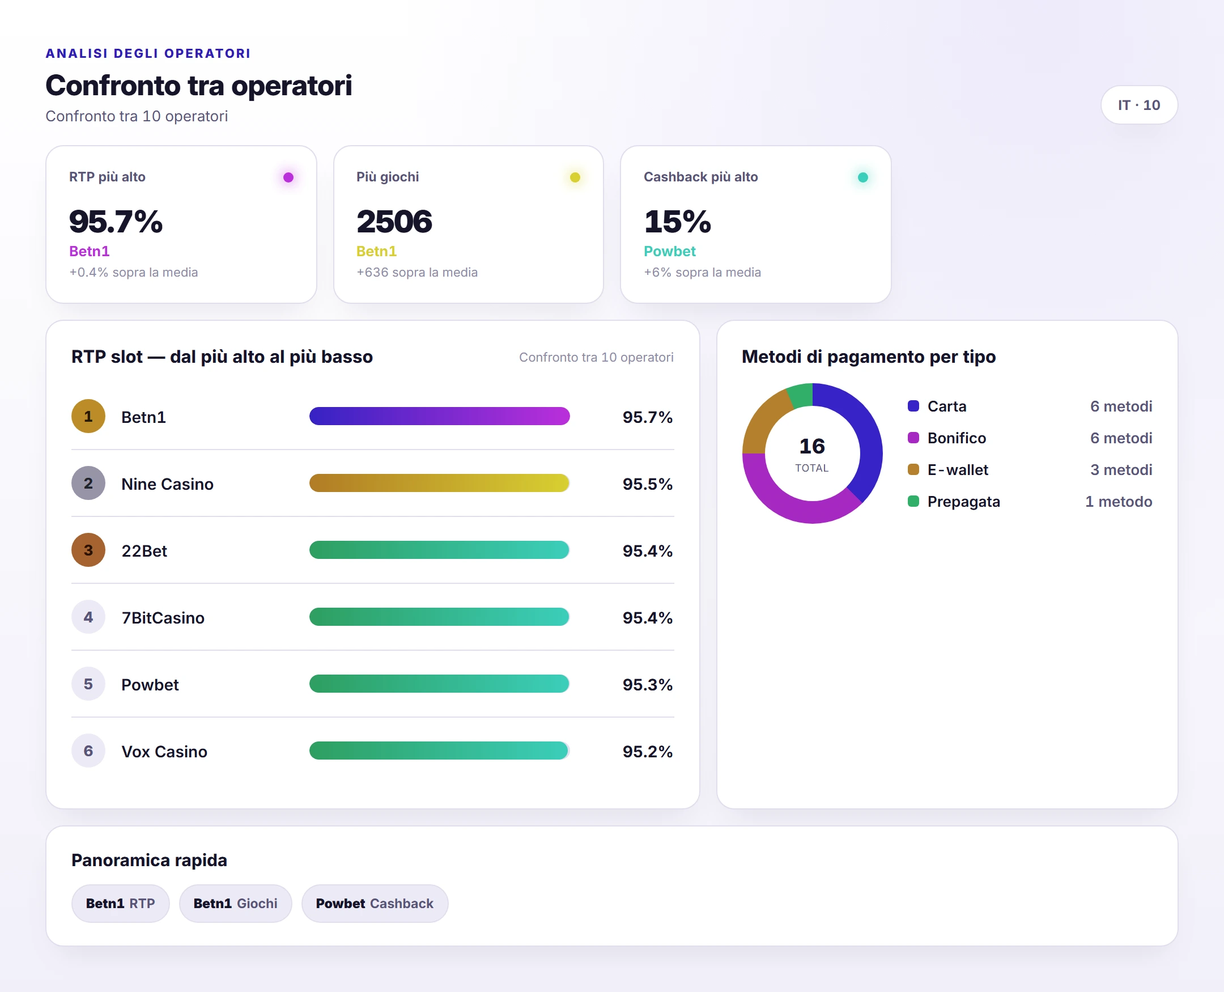Click the Betn1 Giochi chip
1224x992 pixels.
(x=235, y=904)
